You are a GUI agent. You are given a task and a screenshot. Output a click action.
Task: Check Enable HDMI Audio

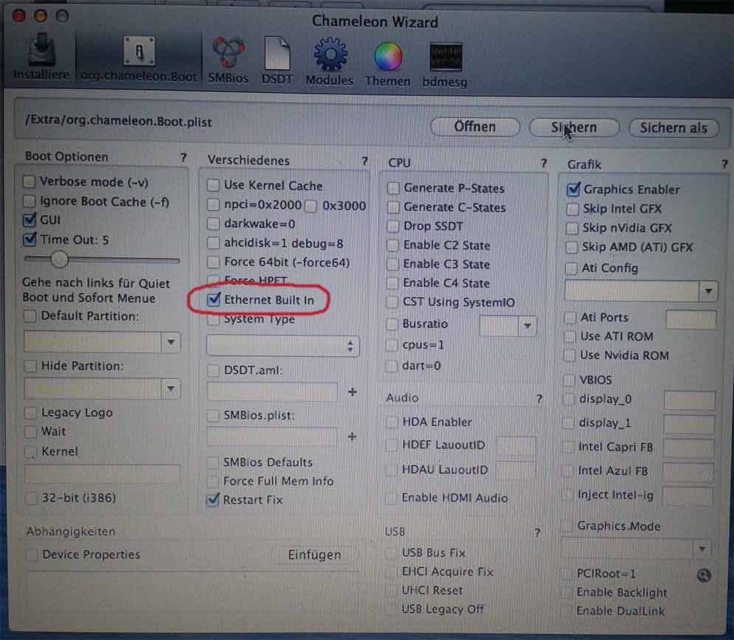390,498
